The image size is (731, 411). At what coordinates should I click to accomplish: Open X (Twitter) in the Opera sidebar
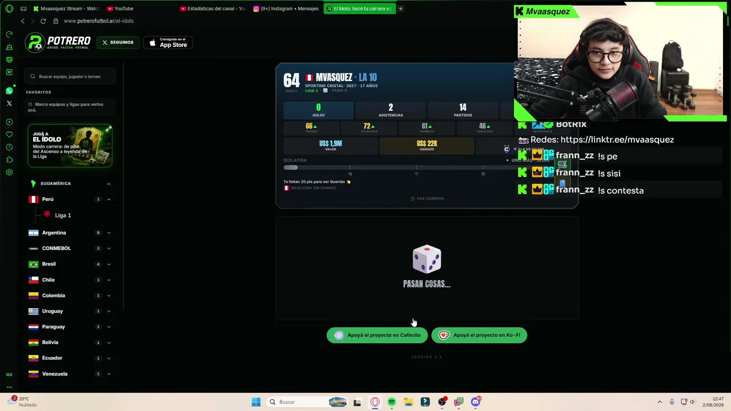click(x=9, y=103)
